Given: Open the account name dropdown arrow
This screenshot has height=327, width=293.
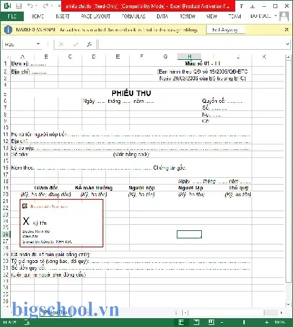Looking at the screenshot, I should 275,16.
